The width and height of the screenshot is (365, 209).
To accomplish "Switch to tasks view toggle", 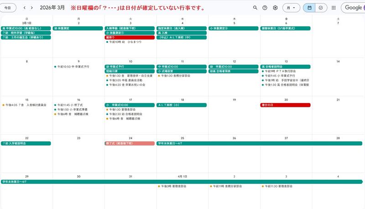I will point(321,8).
